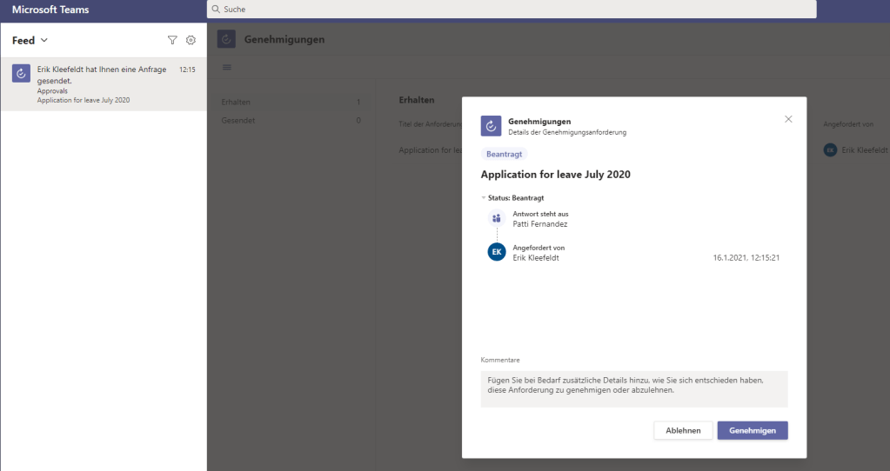Click the Ablehnen button
Screen dimensions: 890x471
[683, 431]
